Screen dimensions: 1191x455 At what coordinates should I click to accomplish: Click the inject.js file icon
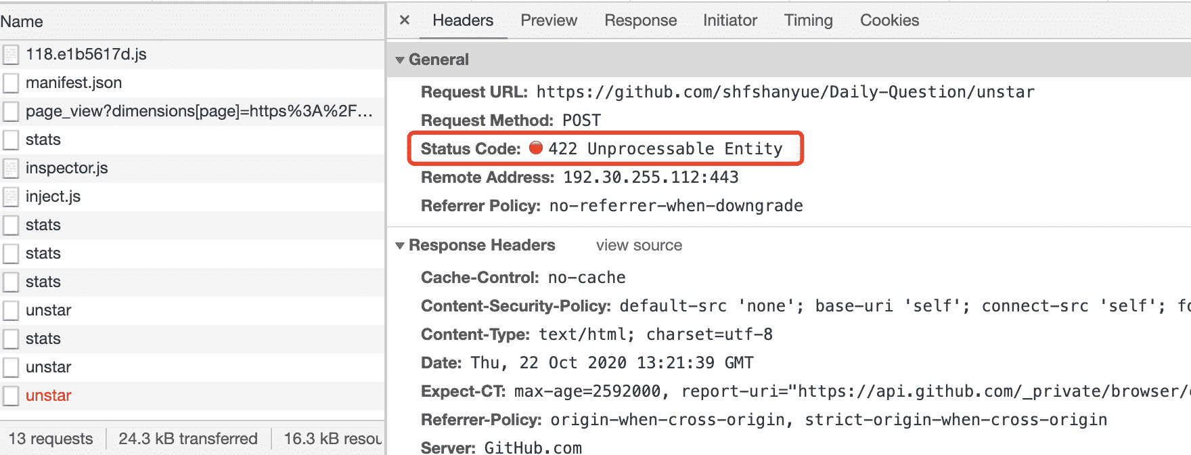point(11,196)
